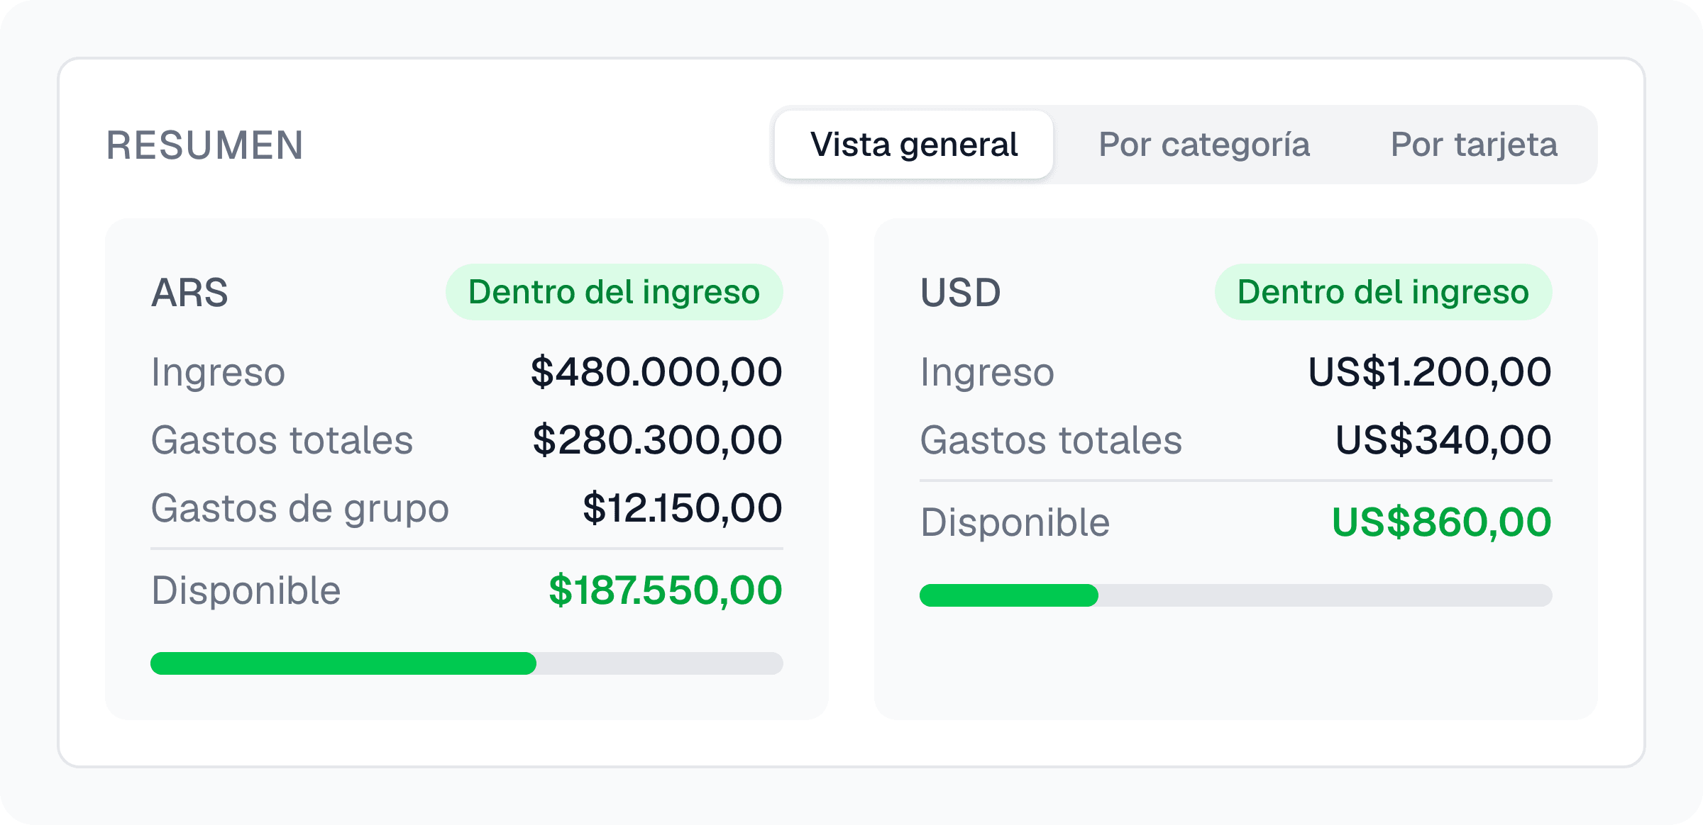Click the RESUMEN heading
Image resolution: width=1703 pixels, height=825 pixels.
(205, 145)
